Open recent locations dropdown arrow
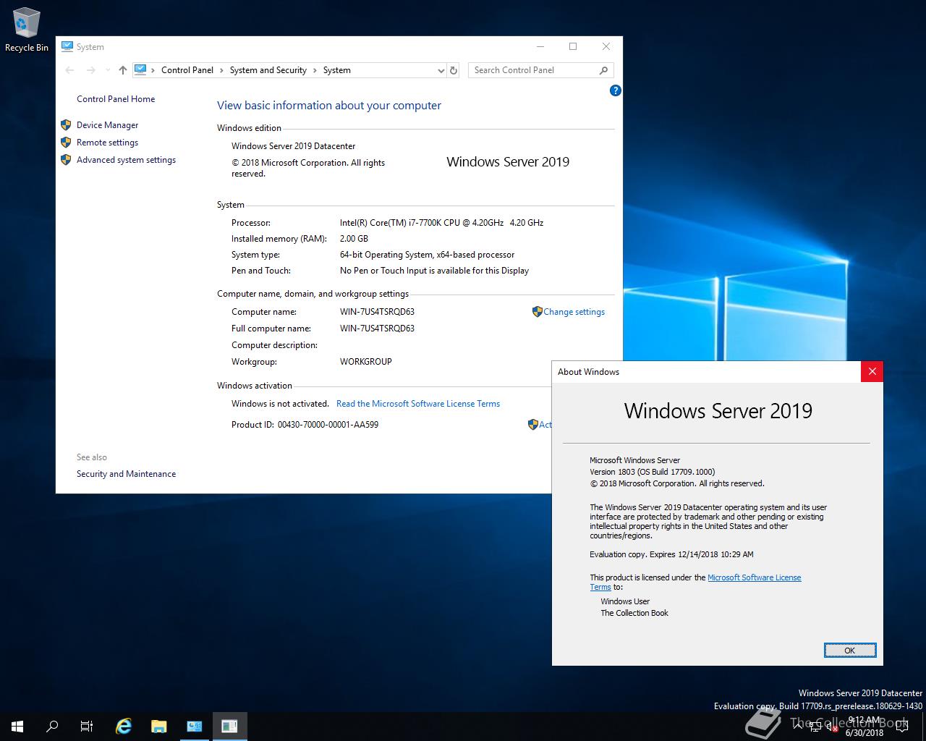The height and width of the screenshot is (741, 926). pyautogui.click(x=108, y=70)
